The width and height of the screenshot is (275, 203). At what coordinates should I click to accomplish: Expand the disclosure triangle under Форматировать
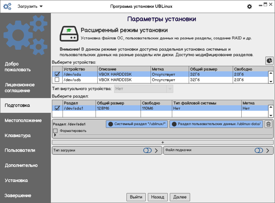tap(55, 135)
